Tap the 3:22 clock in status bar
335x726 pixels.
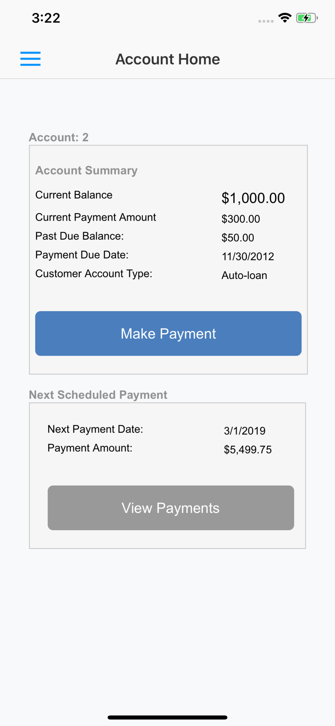(46, 18)
